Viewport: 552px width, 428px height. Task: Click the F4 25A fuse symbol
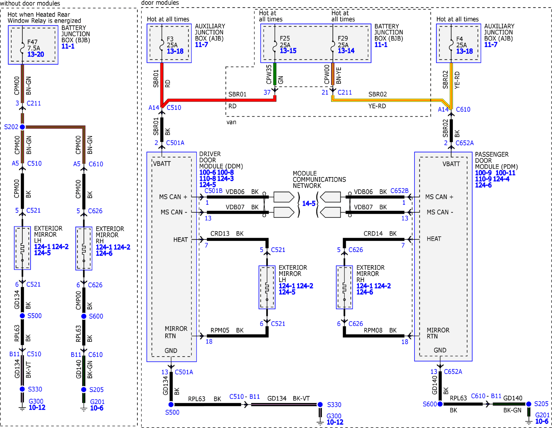pyautogui.click(x=451, y=45)
